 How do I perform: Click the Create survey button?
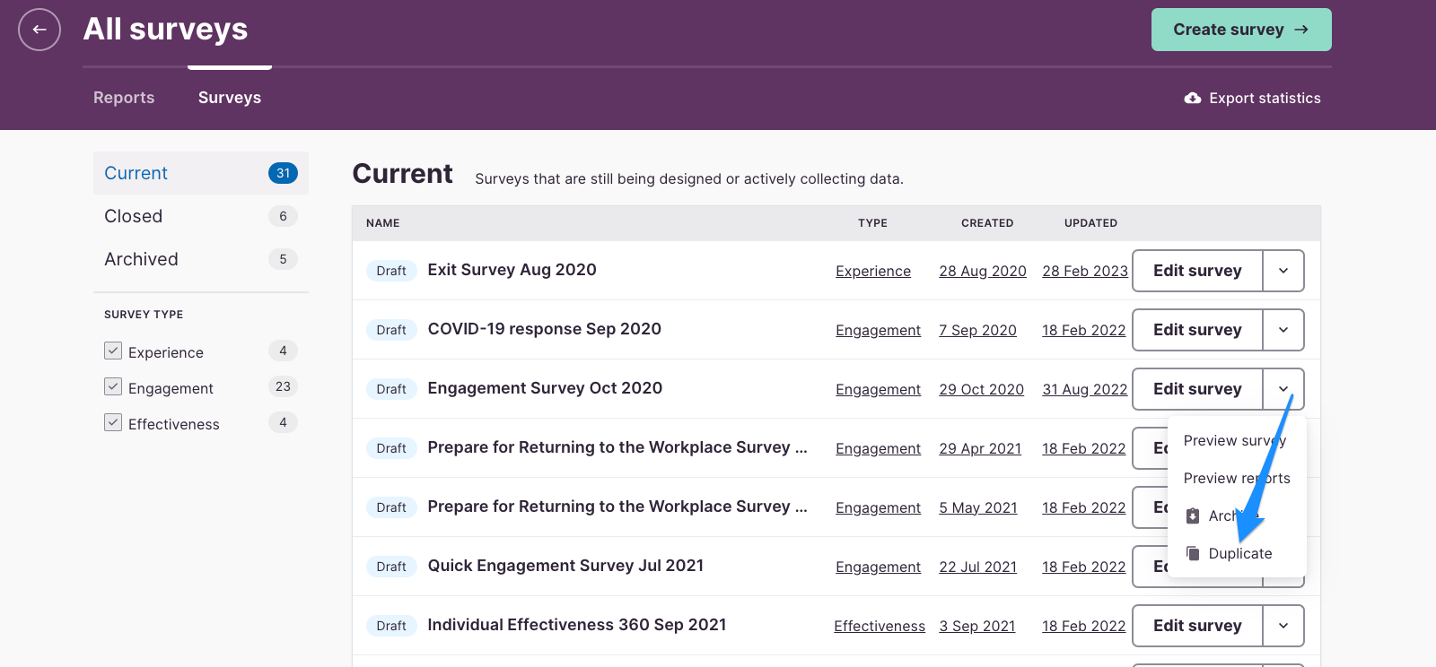pyautogui.click(x=1241, y=30)
